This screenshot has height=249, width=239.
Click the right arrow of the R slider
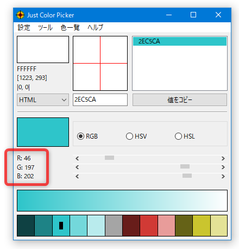click(x=223, y=159)
